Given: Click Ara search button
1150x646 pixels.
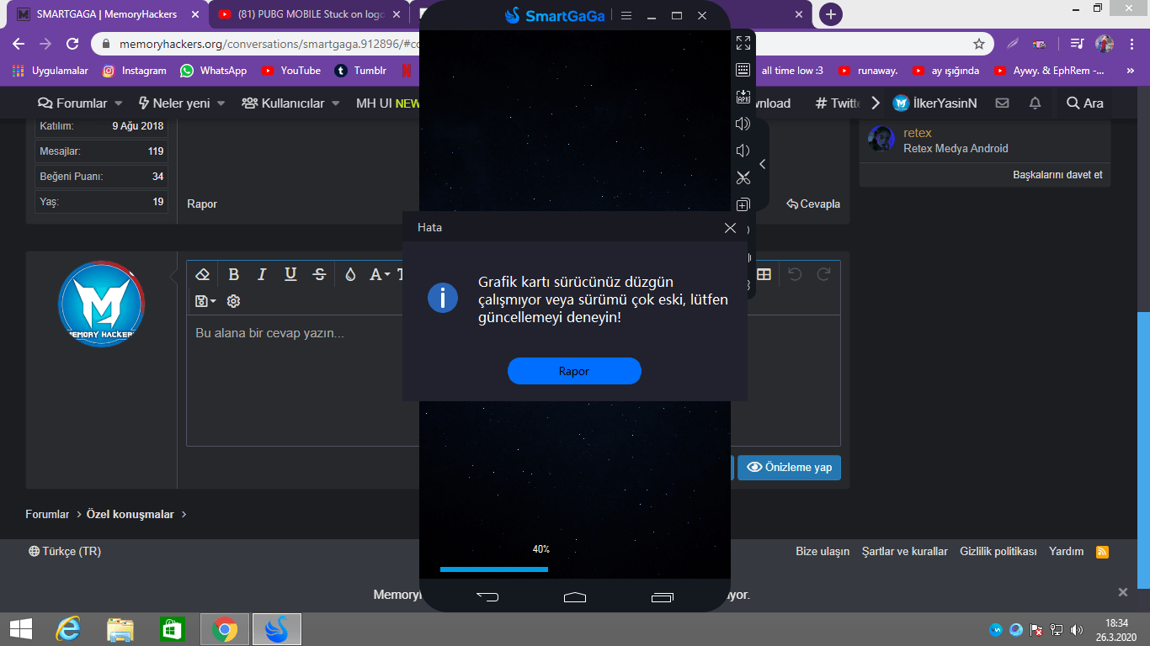Looking at the screenshot, I should pyautogui.click(x=1084, y=103).
